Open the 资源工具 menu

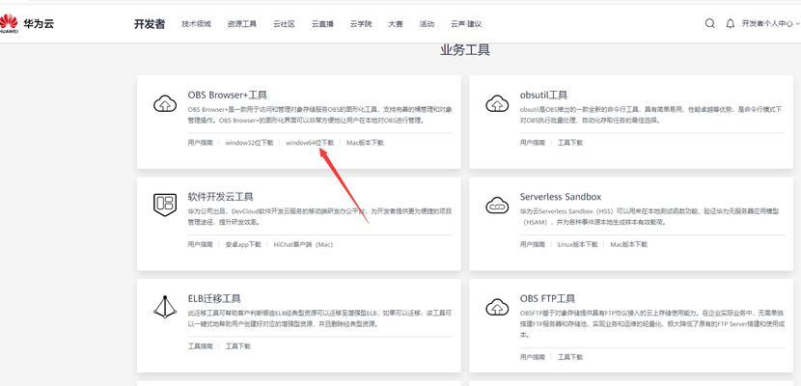pyautogui.click(x=241, y=24)
